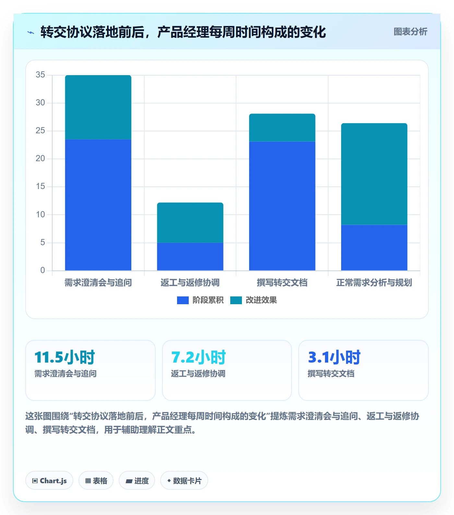454x515 pixels.
Task: Click the y-axis value 20
Action: tap(41, 159)
